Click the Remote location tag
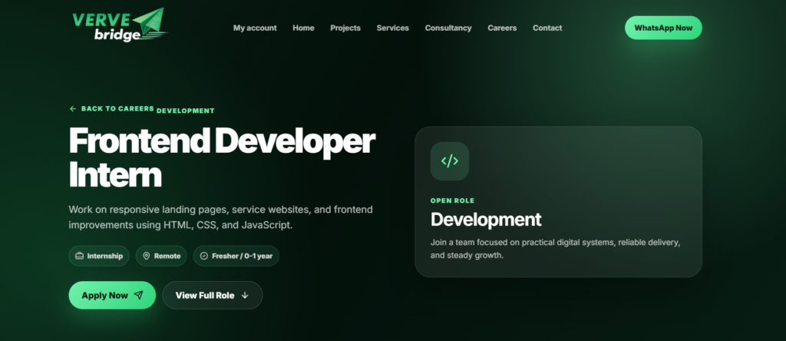Screen dimensions: 786x341 pos(161,256)
